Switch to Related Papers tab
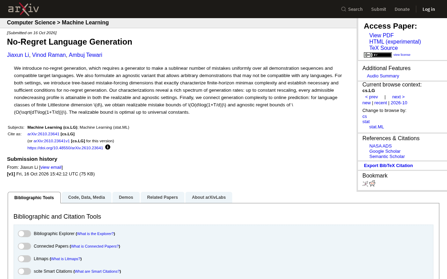 pos(162,197)
